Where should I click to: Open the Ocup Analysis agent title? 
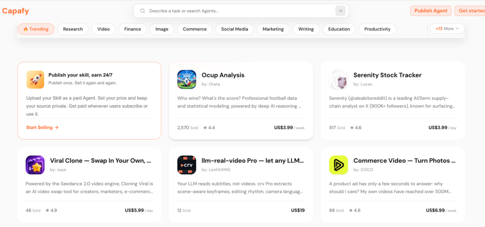[x=223, y=75]
